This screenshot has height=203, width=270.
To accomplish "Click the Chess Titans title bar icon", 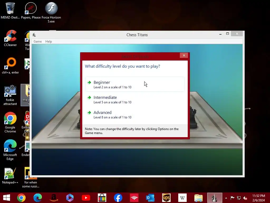I will click(34, 35).
